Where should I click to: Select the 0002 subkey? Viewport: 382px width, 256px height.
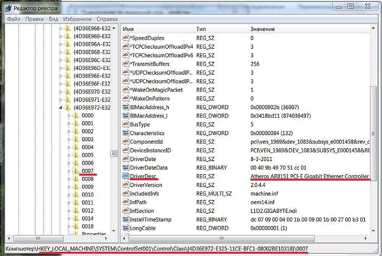pos(87,131)
